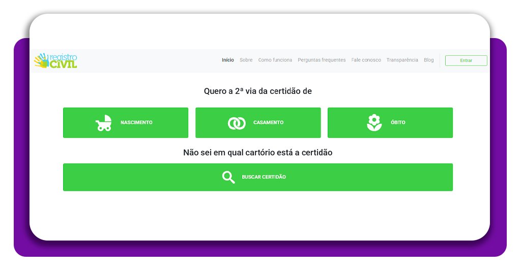This screenshot has width=521, height=272.
Task: Open Como funciona in navigation
Action: click(275, 60)
